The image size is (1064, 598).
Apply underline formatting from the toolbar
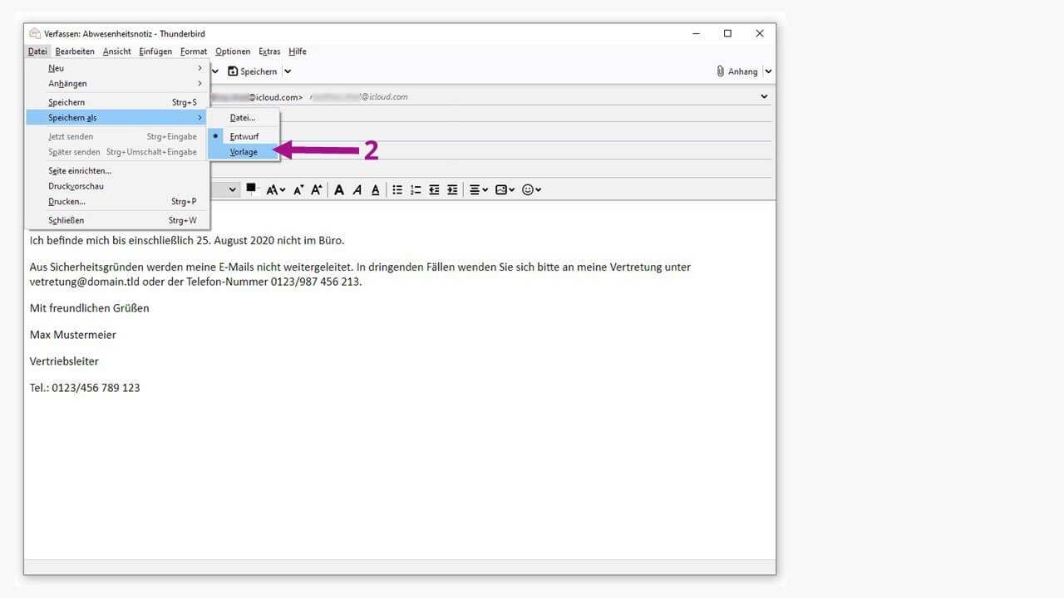(x=376, y=190)
